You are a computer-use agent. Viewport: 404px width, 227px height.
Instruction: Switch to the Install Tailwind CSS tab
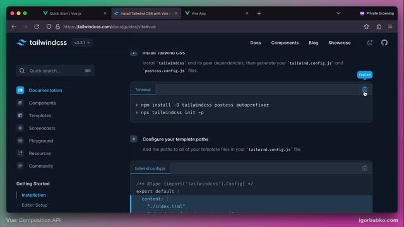[146, 13]
